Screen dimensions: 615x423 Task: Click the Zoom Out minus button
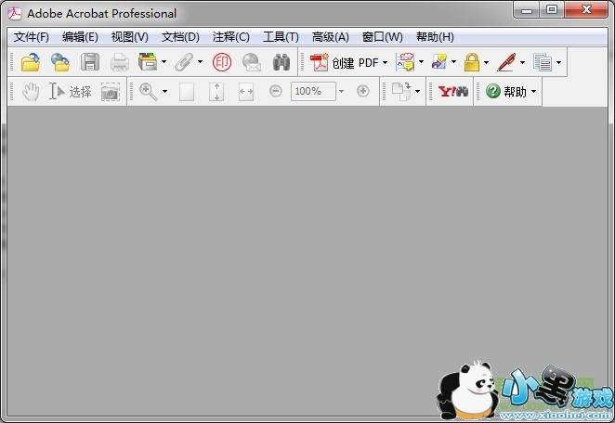[276, 91]
